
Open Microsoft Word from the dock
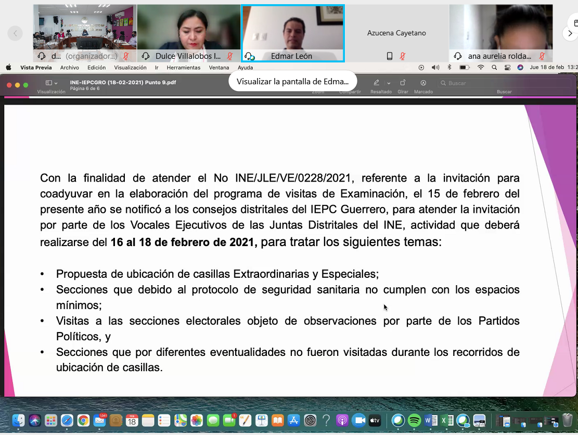(431, 420)
